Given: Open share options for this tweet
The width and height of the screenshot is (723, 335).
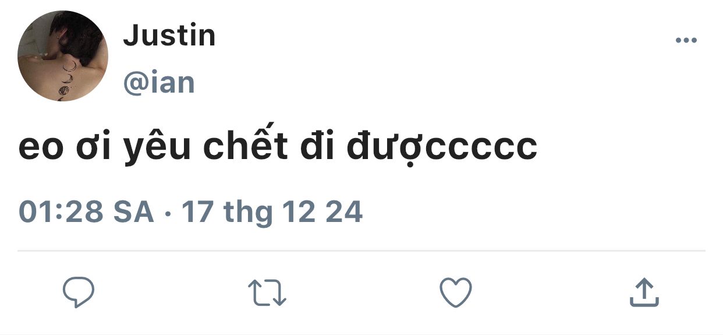Looking at the screenshot, I should (x=644, y=292).
